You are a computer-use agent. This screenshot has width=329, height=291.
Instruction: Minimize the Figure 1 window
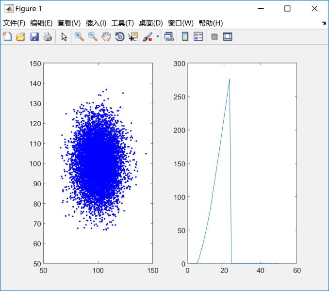(x=261, y=9)
